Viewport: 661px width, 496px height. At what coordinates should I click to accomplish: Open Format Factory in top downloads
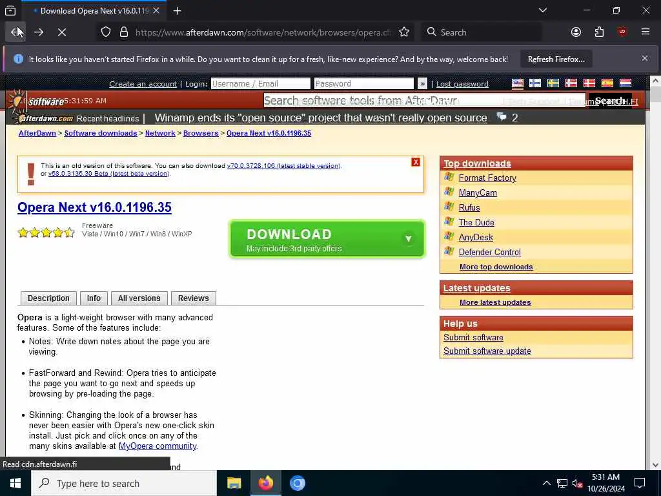tap(487, 178)
